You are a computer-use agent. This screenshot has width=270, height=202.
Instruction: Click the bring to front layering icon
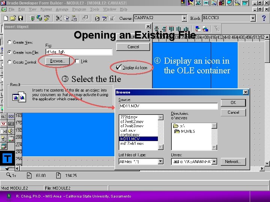tap(198, 29)
